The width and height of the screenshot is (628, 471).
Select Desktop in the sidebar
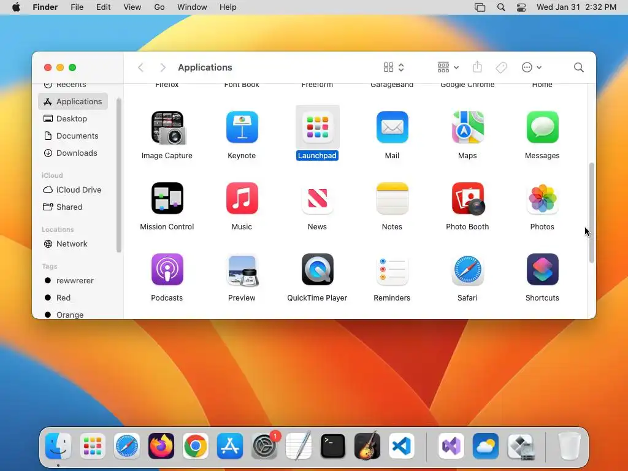click(73, 118)
